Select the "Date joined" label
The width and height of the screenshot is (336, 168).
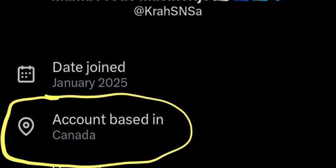(89, 67)
